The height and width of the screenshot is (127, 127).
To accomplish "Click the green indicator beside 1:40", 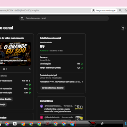I will (30, 93).
